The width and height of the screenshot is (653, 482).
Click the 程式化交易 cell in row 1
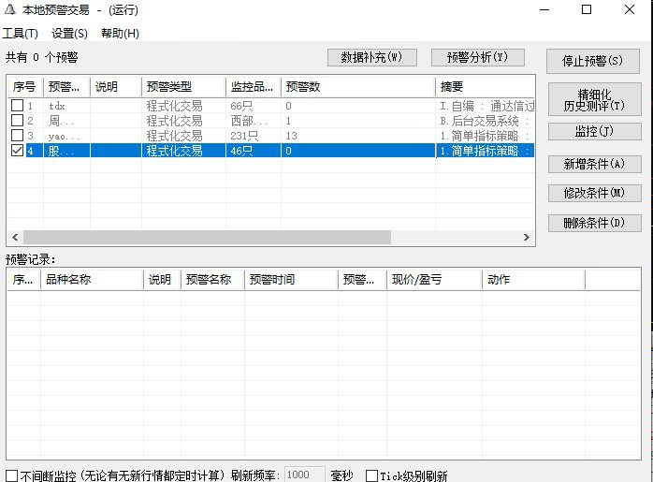[183, 106]
